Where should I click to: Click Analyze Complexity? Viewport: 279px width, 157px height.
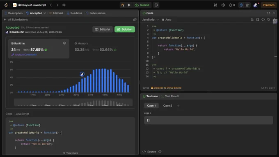pyautogui.click(x=24, y=55)
